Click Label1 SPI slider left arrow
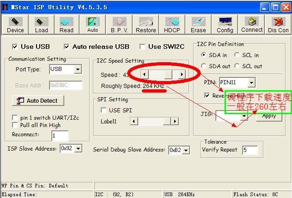 [134, 122]
